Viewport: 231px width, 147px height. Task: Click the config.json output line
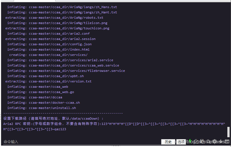pos(49,44)
